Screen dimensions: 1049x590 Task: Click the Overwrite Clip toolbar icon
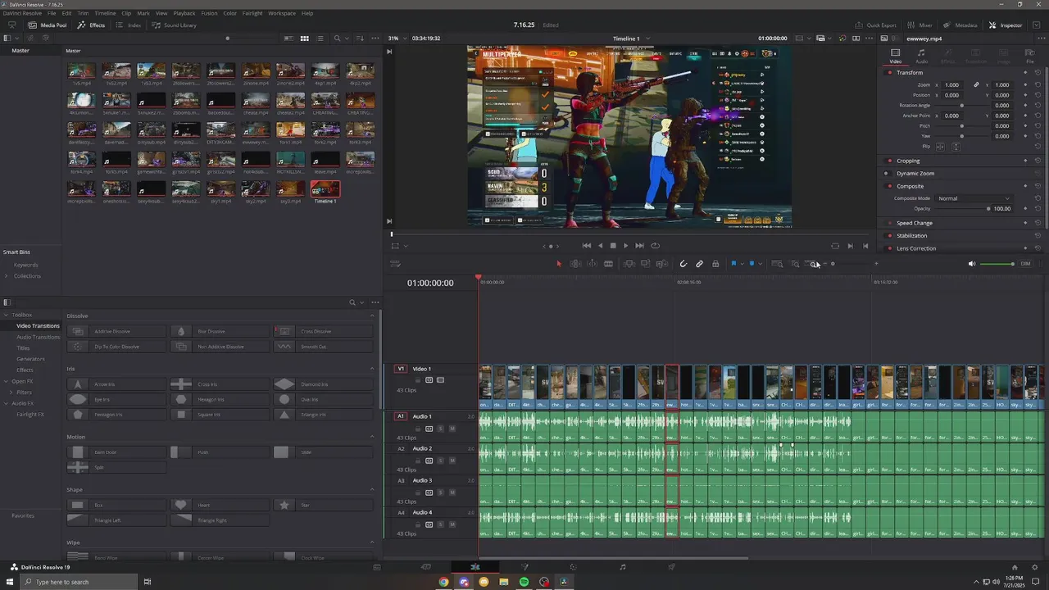pyautogui.click(x=646, y=264)
